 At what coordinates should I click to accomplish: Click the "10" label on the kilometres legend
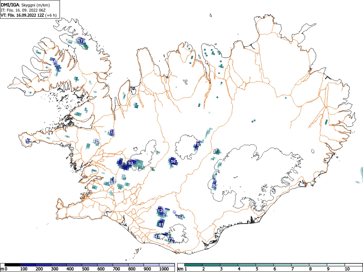[347, 269]
